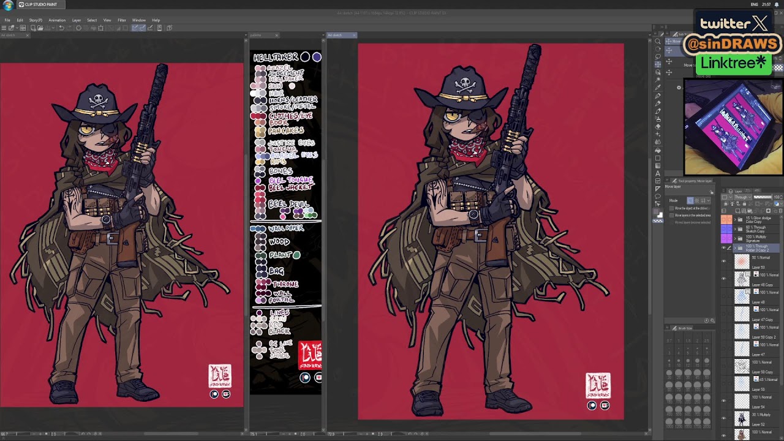
Task: Select the Frame border tool
Action: [658, 181]
